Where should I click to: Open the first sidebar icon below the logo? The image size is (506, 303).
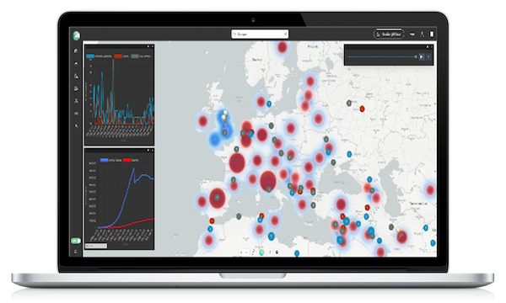click(x=76, y=50)
